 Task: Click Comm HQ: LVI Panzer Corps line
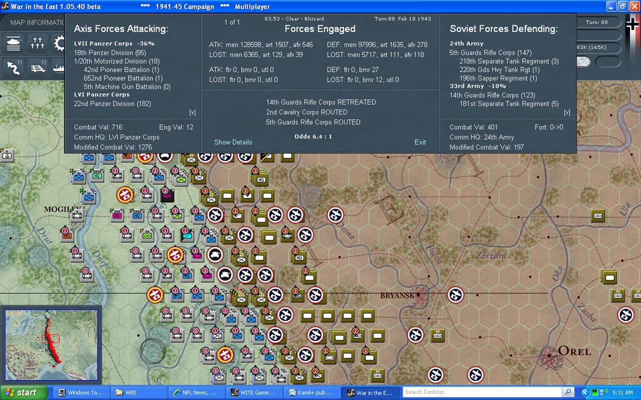pos(117,137)
